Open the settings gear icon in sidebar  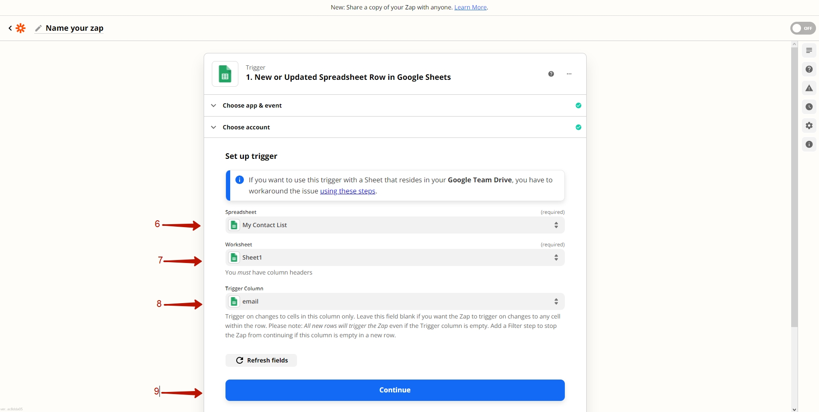coord(809,126)
